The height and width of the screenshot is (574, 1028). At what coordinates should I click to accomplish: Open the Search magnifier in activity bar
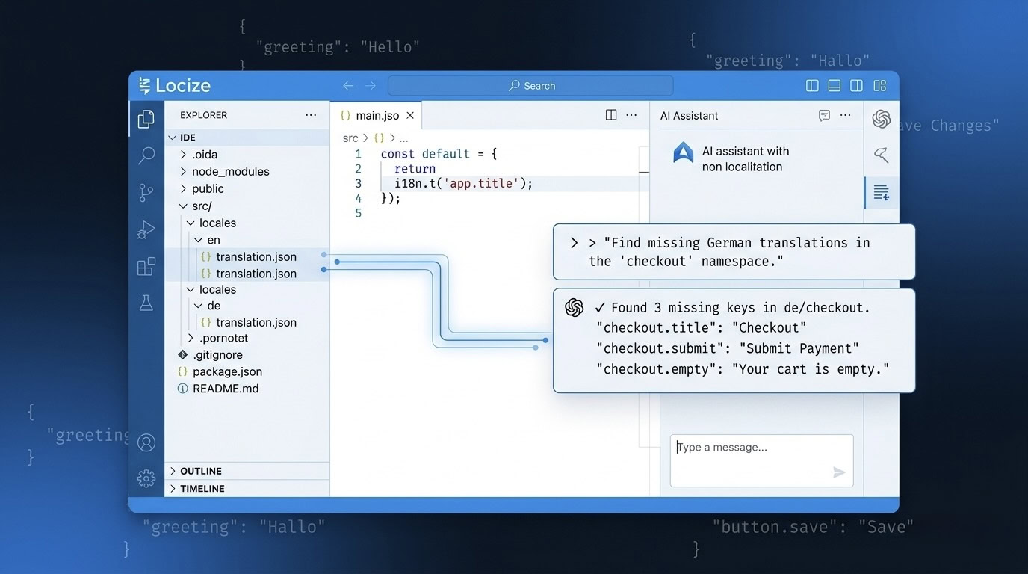[x=146, y=155]
